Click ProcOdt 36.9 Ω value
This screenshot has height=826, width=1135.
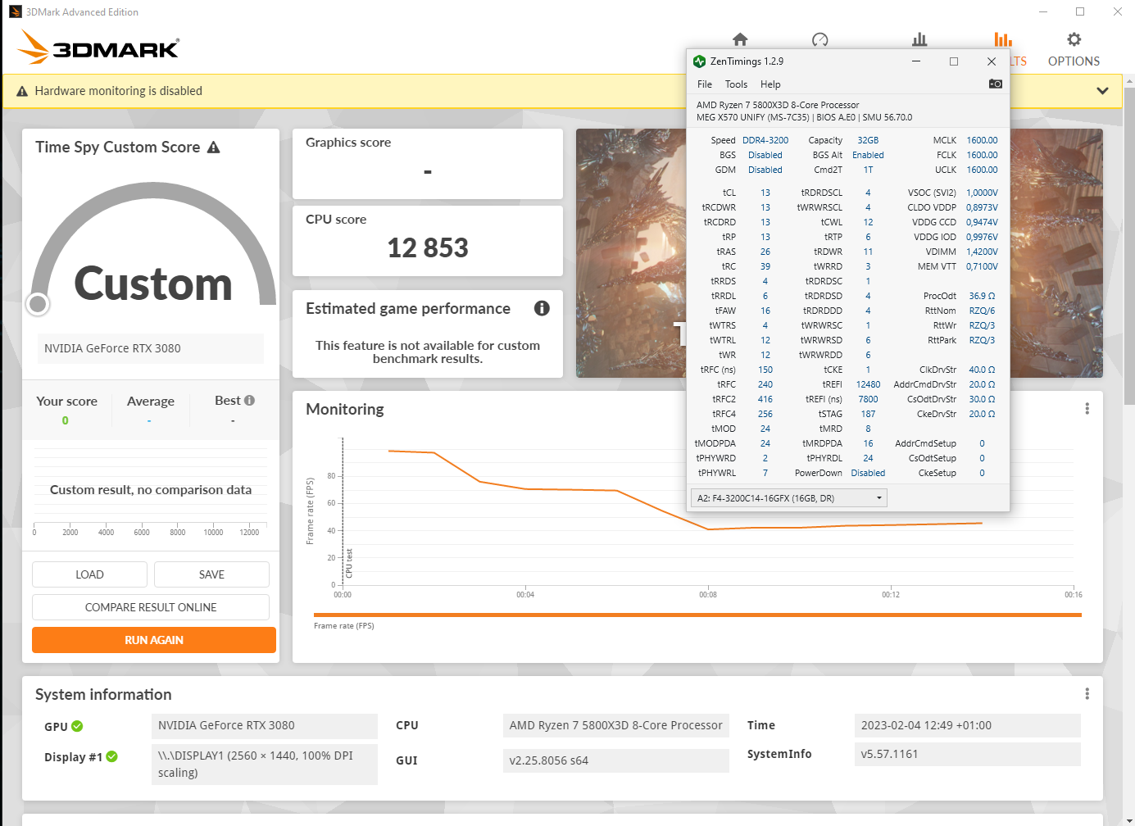click(982, 296)
